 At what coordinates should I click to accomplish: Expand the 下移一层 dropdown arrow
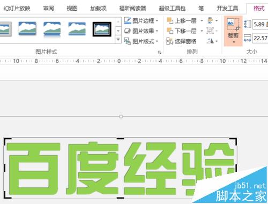point(202,31)
